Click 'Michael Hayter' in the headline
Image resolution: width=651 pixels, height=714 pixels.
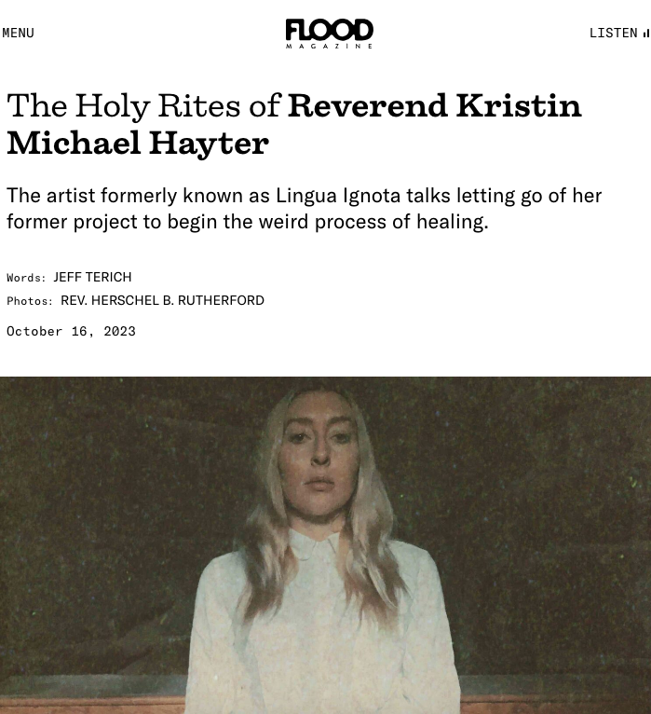tap(138, 143)
